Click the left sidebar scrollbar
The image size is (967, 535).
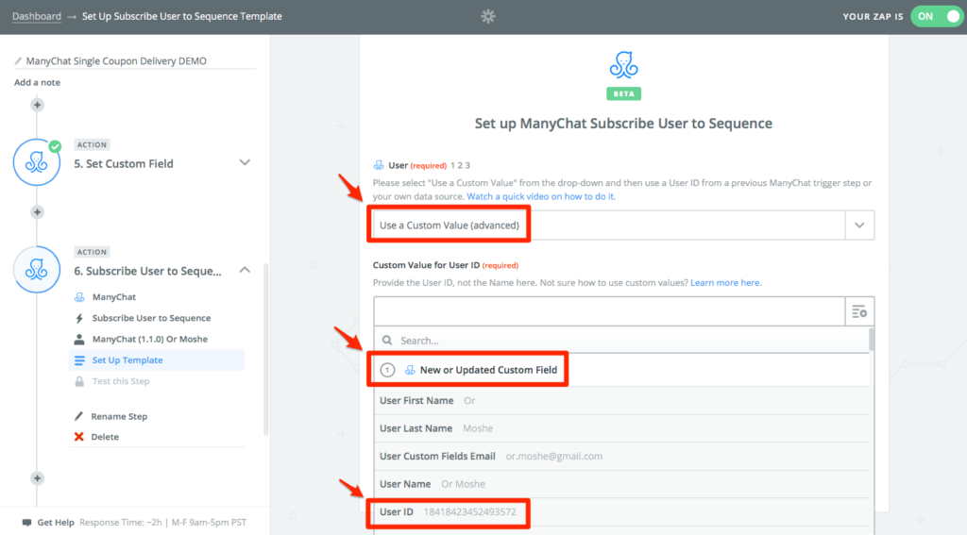pyautogui.click(x=266, y=349)
